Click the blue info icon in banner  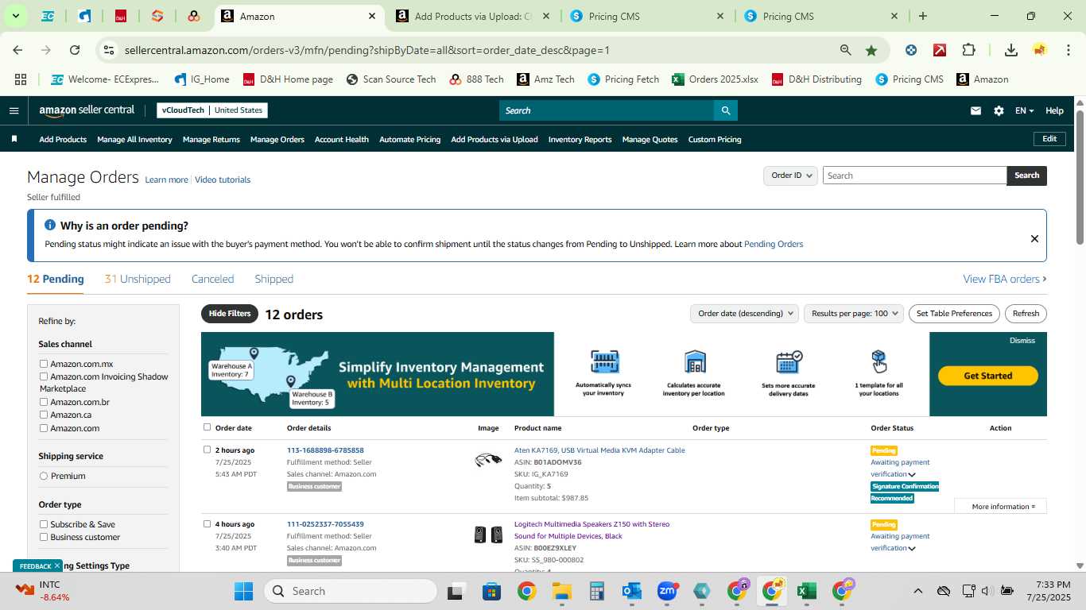(x=50, y=226)
